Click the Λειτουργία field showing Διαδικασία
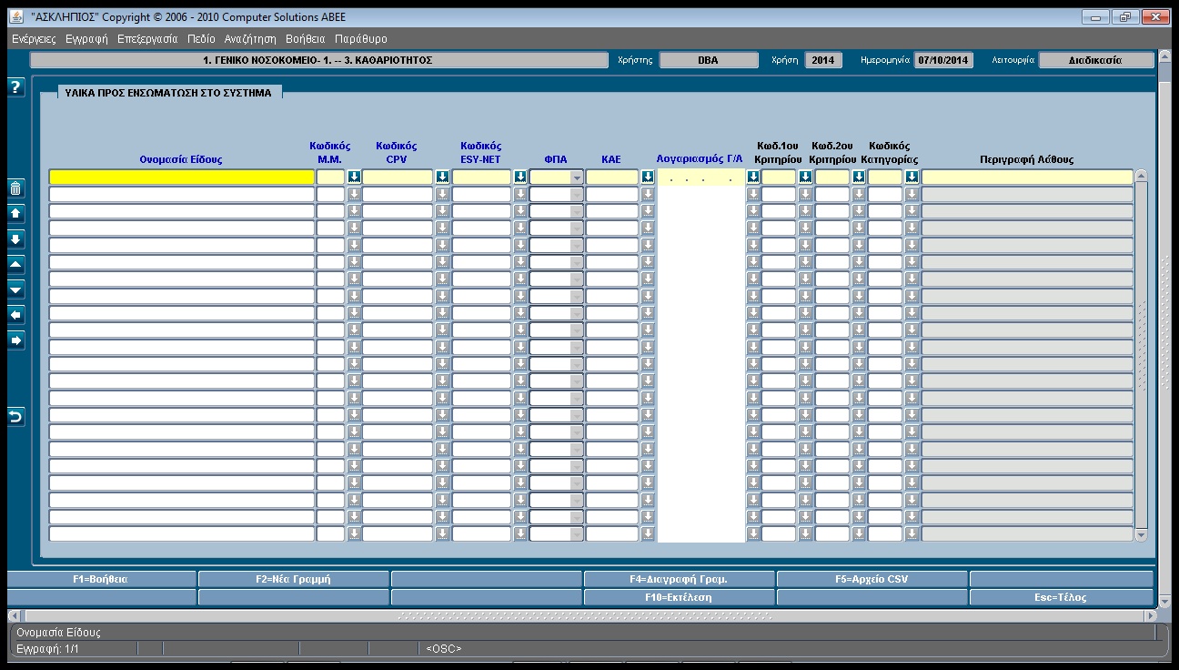 [x=1096, y=60]
